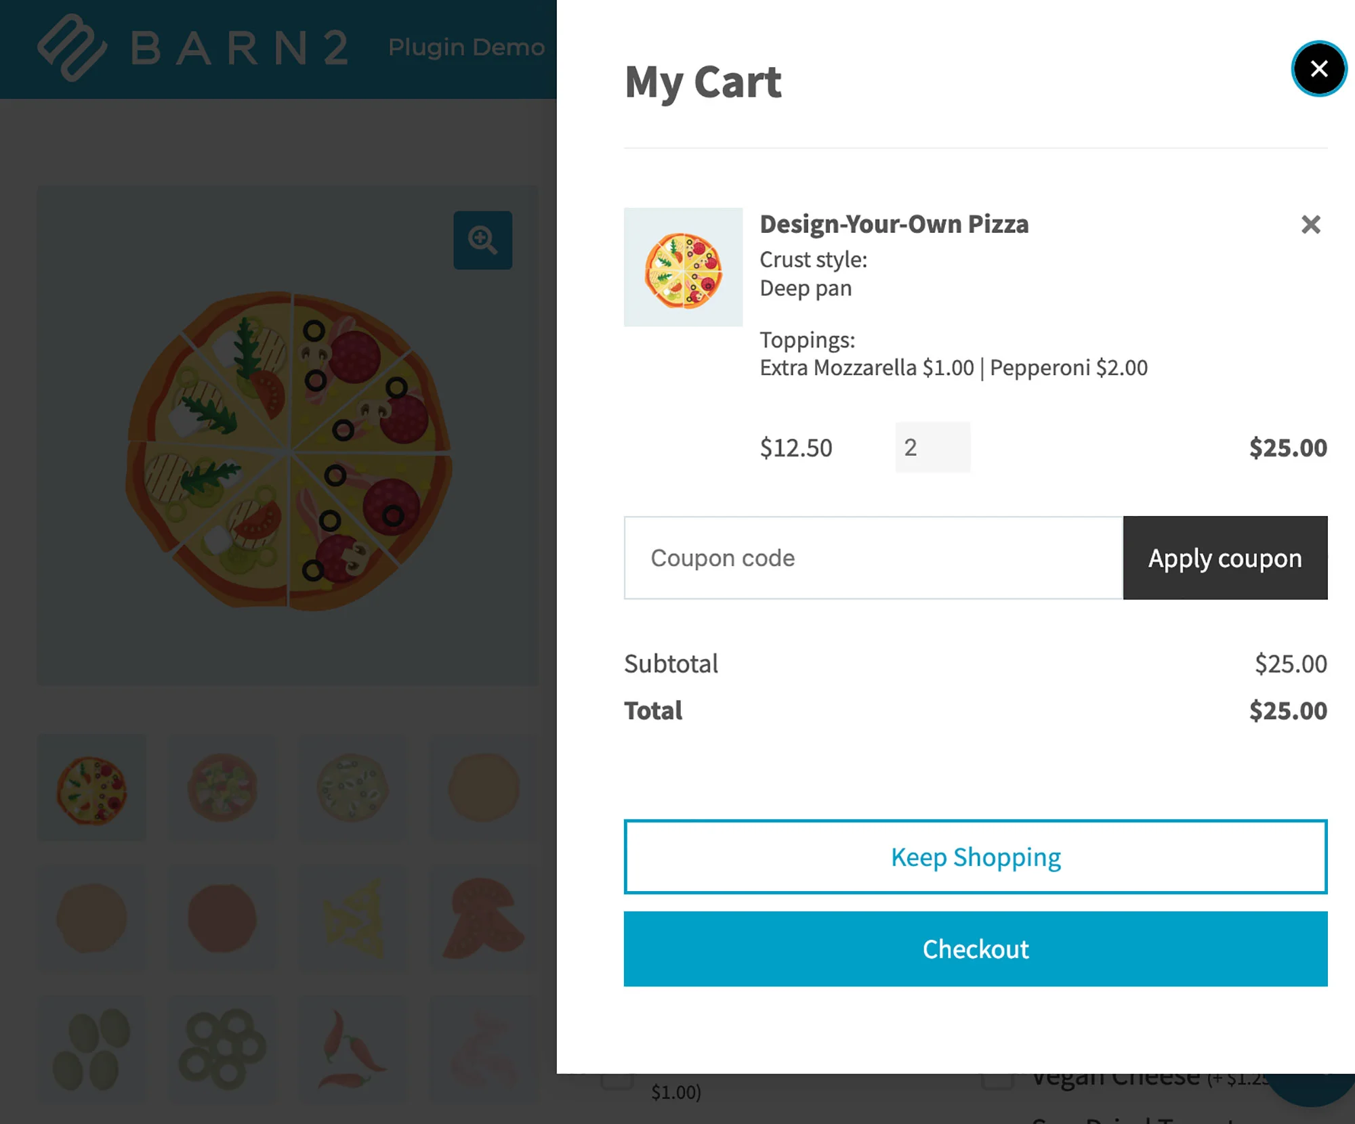The width and height of the screenshot is (1355, 1124).
Task: Select the quantity field showing 2
Action: (932, 447)
